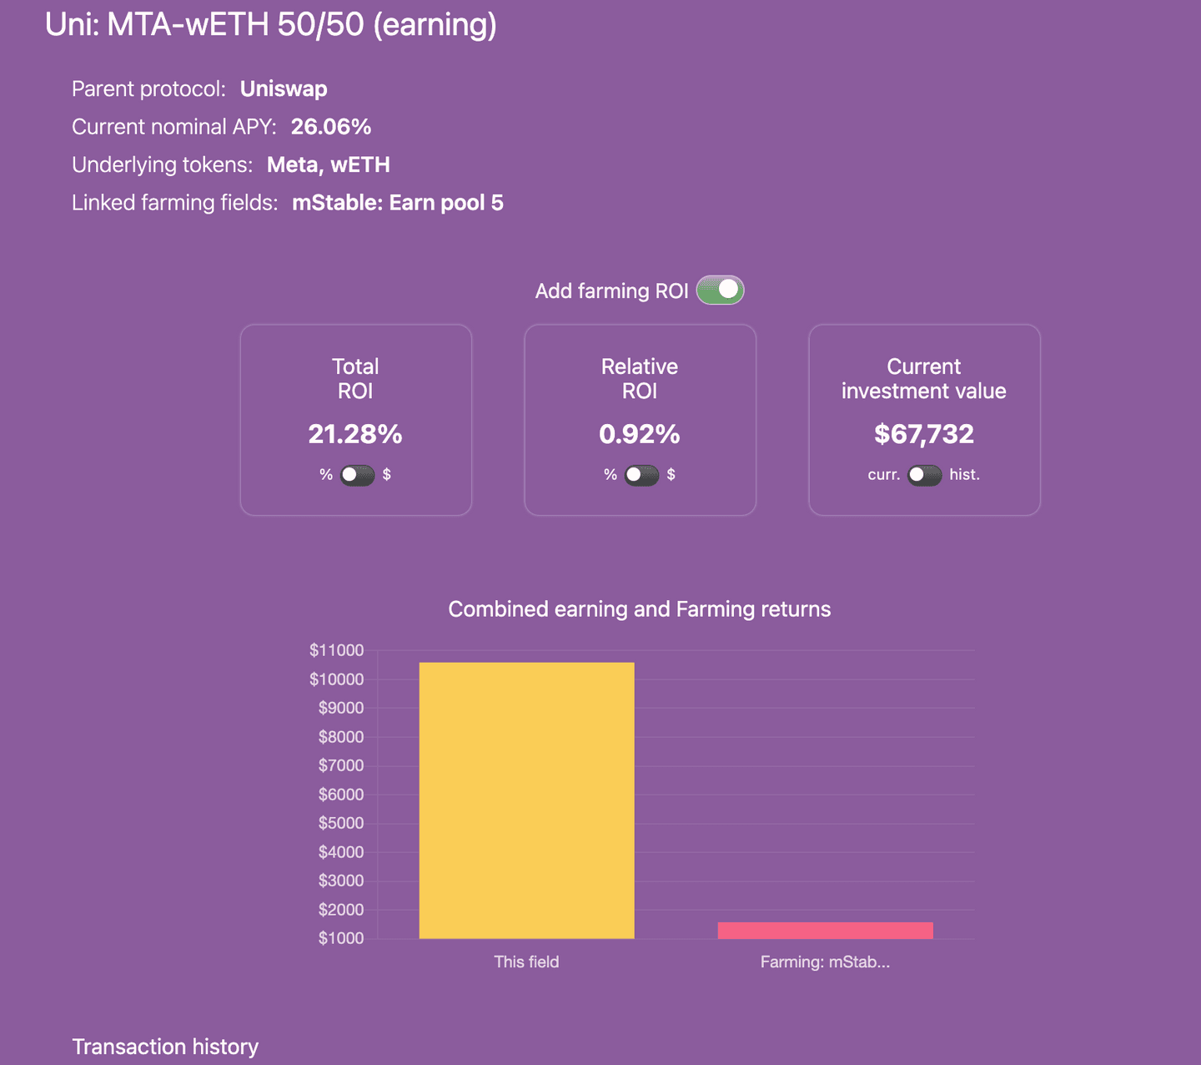
Task: Click the $1000 y-axis label
Action: [x=341, y=938]
